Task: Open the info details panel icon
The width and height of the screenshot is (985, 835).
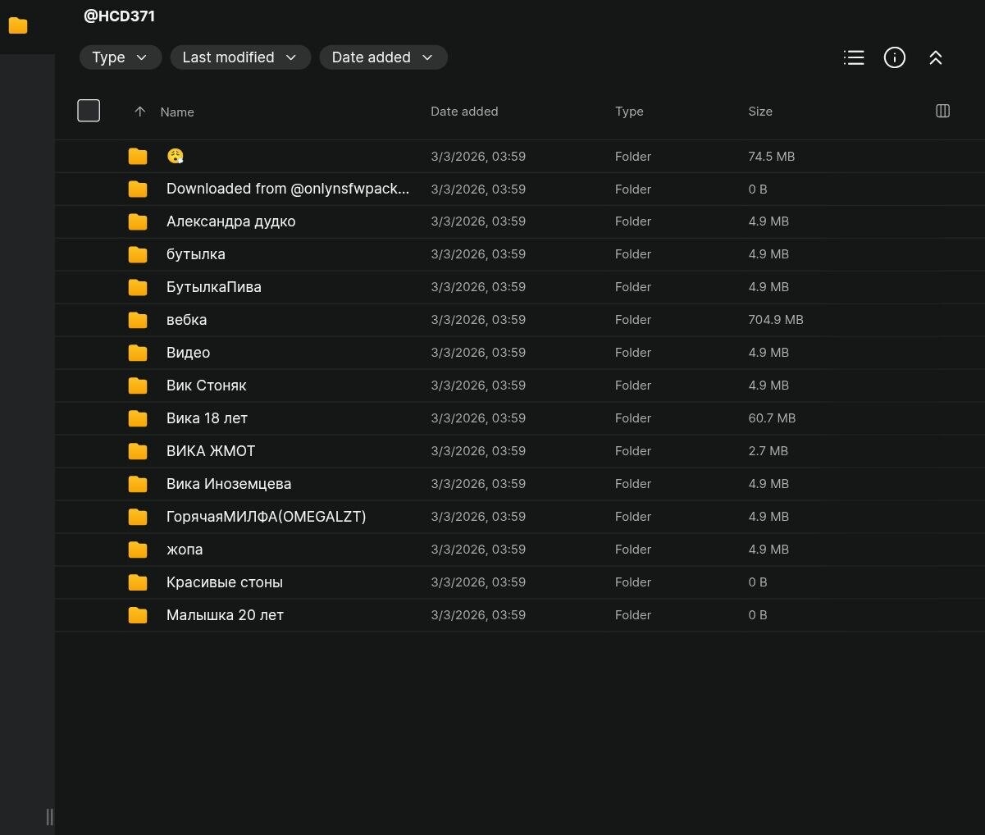Action: pyautogui.click(x=894, y=57)
